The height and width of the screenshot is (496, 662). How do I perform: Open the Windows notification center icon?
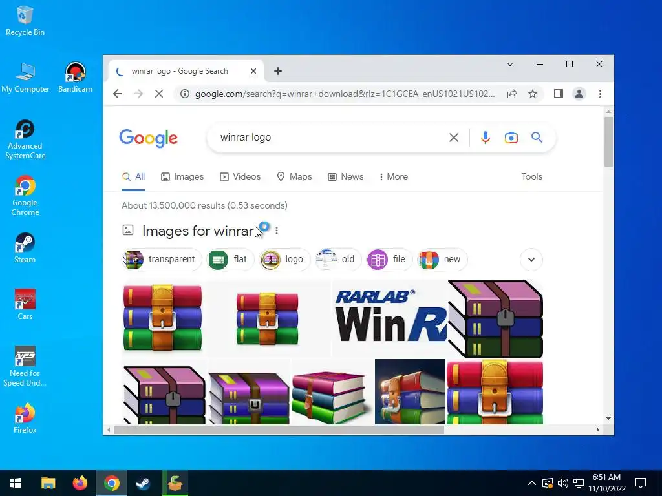641,483
